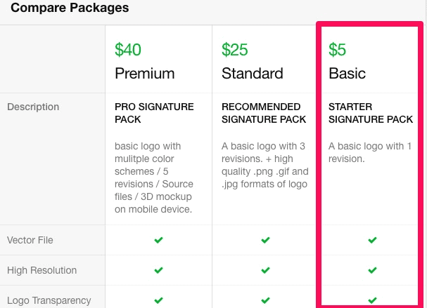The height and width of the screenshot is (308, 427).
Task: Click Basic Logo Transparency checkmark
Action: tap(372, 300)
